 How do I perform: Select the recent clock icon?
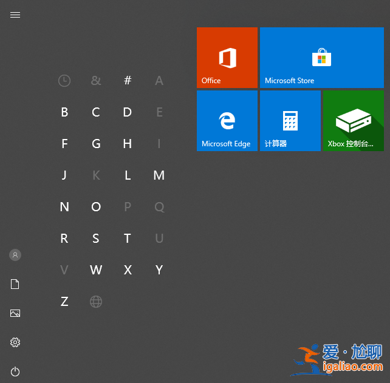64,81
